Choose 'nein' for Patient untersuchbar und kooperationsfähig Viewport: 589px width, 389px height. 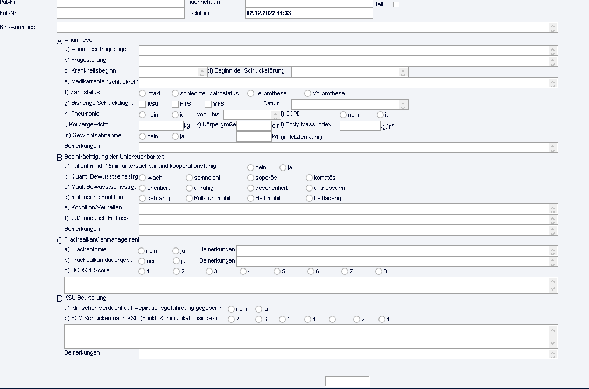[250, 167]
